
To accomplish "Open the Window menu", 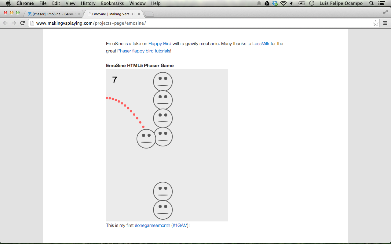I will point(137,3).
